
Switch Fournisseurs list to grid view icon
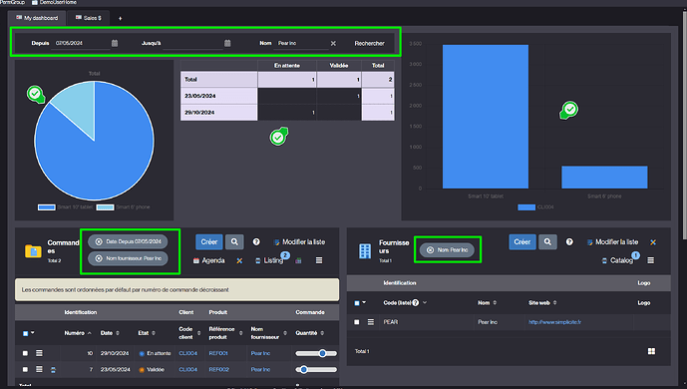click(651, 351)
